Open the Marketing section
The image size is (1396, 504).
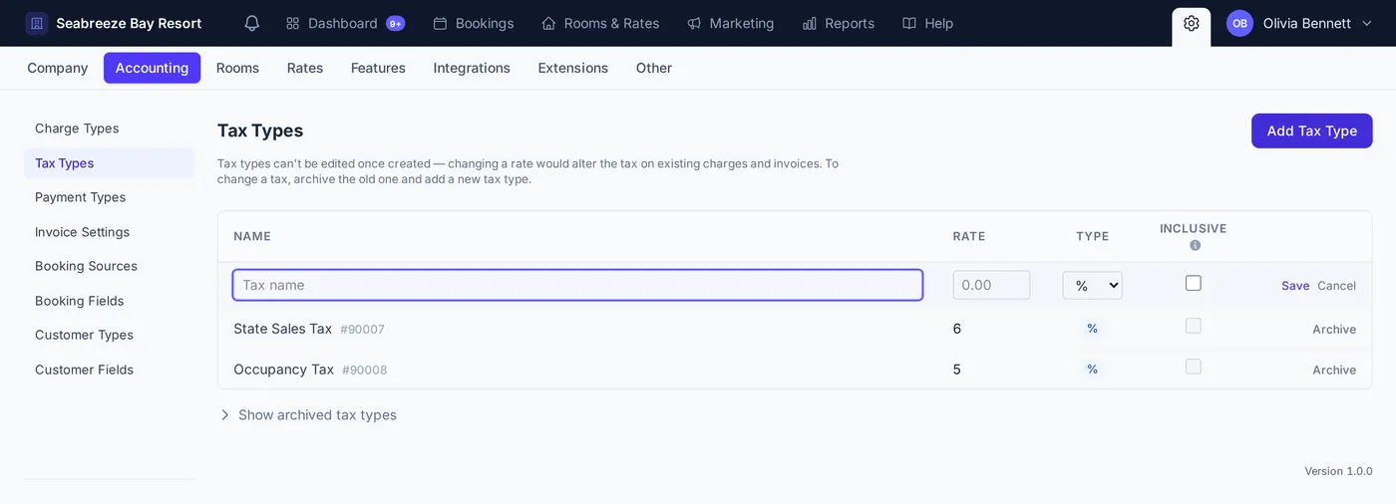[x=731, y=23]
